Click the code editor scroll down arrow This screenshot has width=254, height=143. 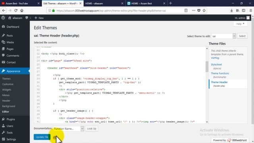(x=207, y=122)
